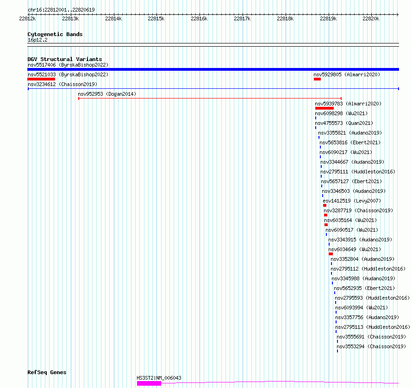412x388 pixels.
Task: Click nsv2795593 (Huddleston2016) label
Action: (x=372, y=298)
